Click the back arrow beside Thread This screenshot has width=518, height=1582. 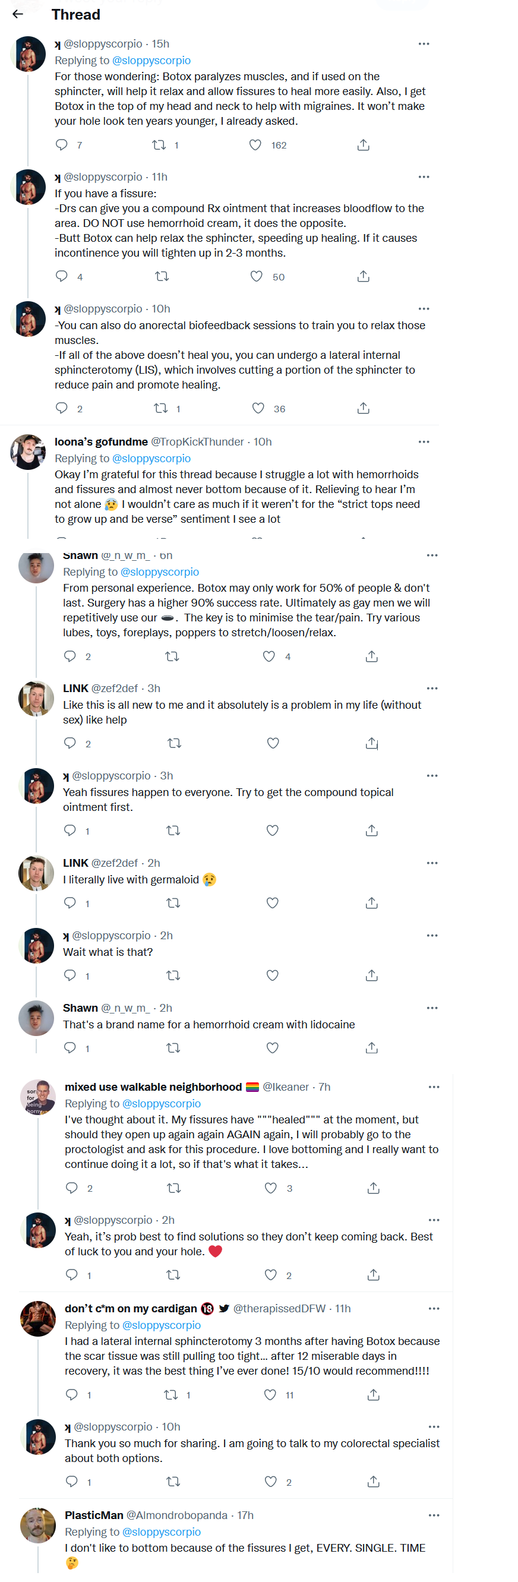coord(18,14)
